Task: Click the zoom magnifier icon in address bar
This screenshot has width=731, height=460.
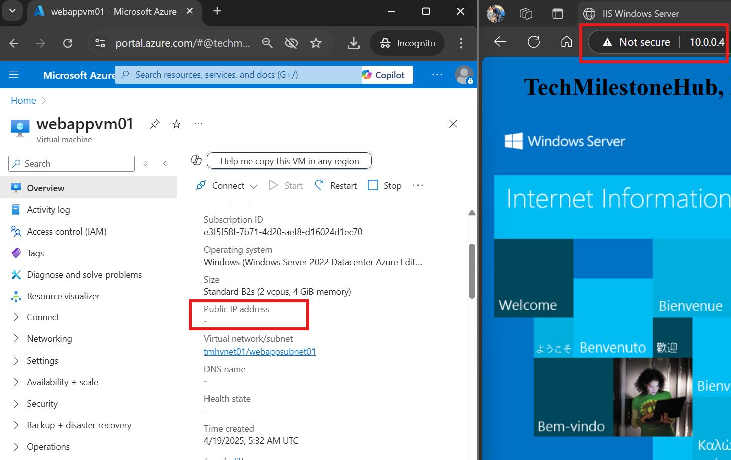Action: [x=267, y=43]
